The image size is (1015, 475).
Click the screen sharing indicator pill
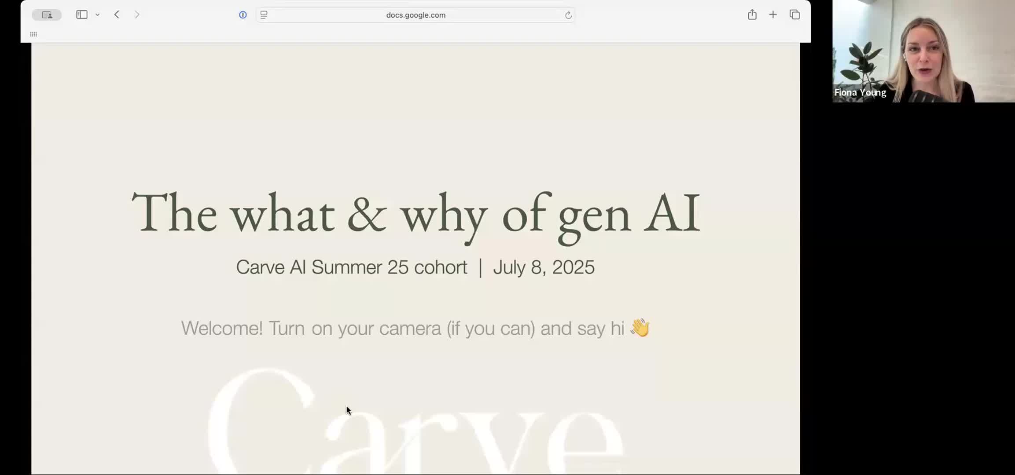pos(47,15)
